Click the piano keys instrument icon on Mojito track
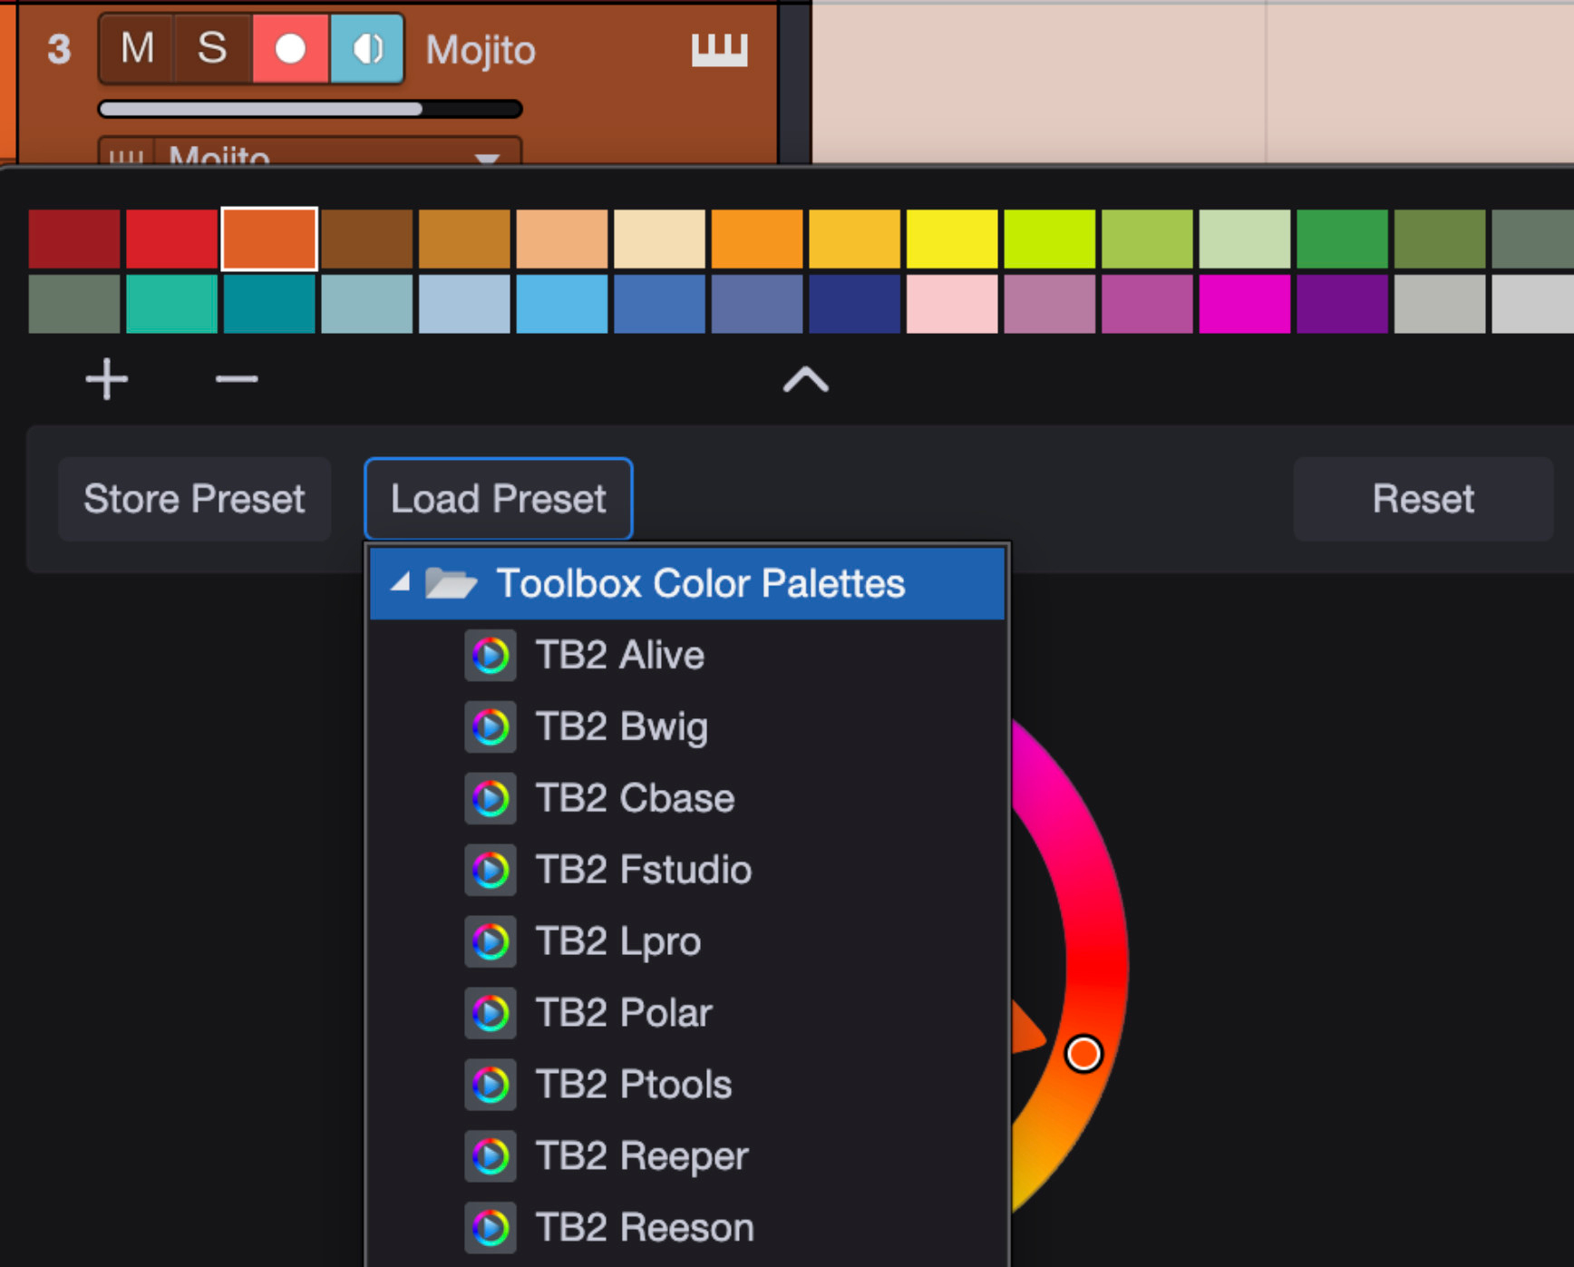Screen dimensions: 1574x1267 coord(719,50)
